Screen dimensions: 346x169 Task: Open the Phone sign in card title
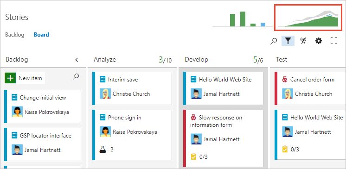click(125, 118)
